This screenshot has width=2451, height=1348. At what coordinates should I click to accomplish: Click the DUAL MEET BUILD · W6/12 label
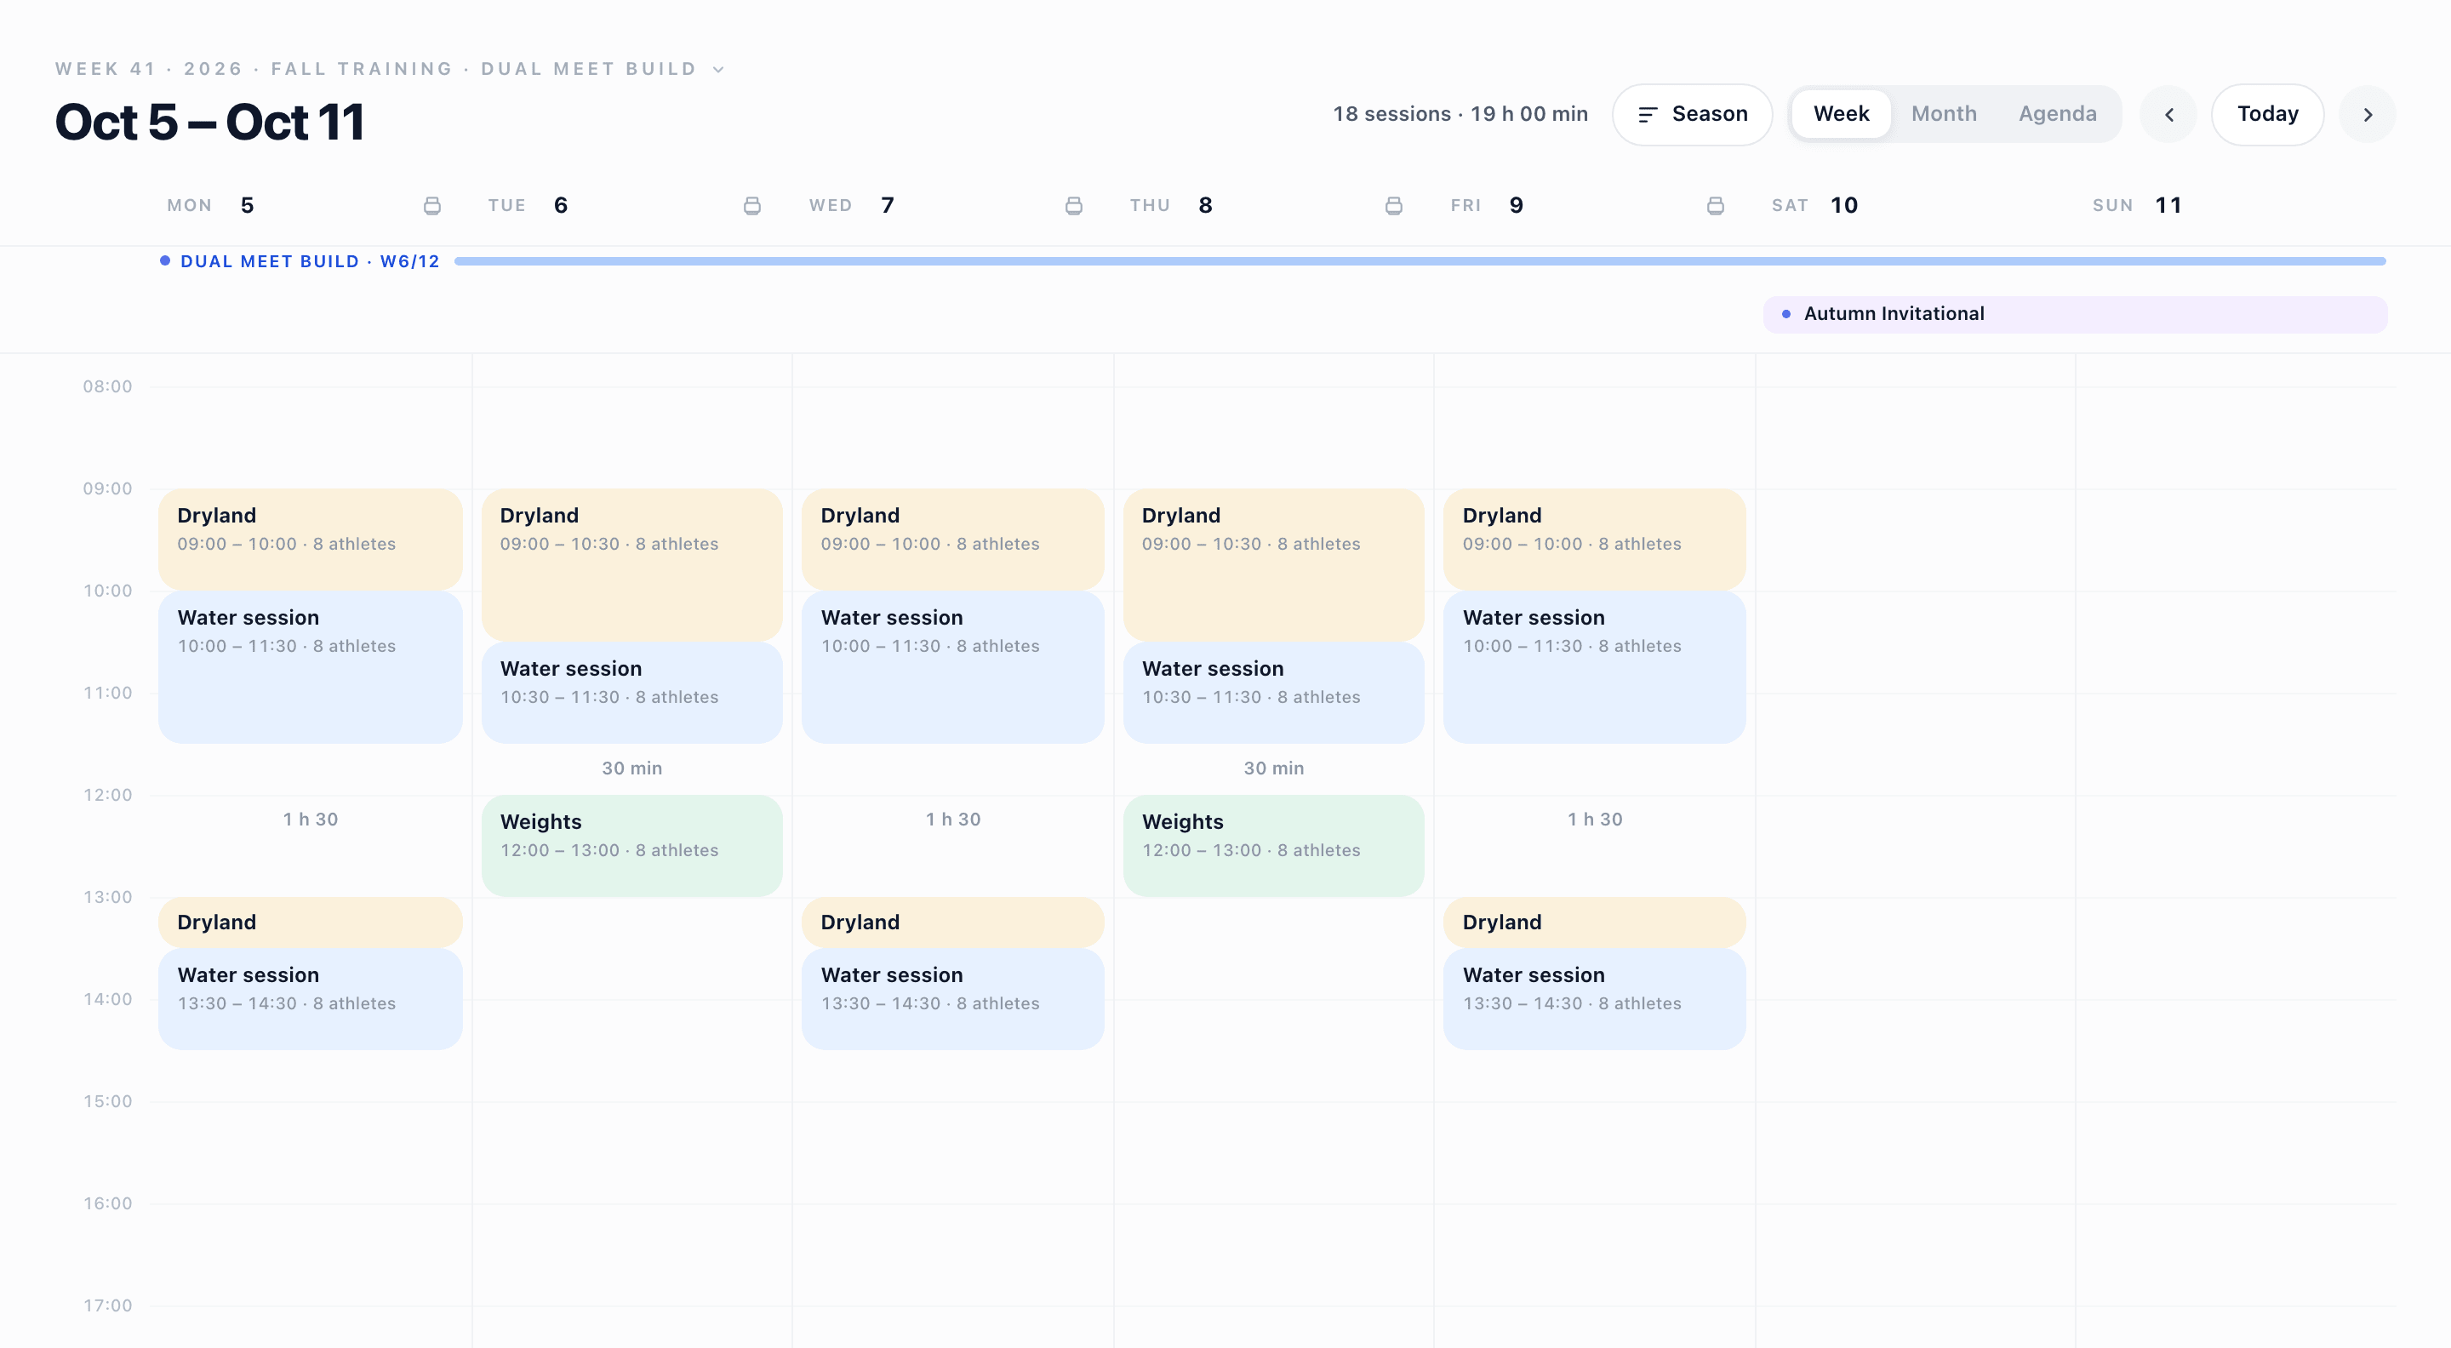[x=310, y=260]
